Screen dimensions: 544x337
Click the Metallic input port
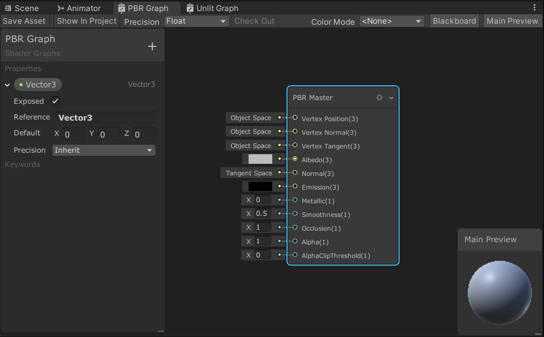295,200
